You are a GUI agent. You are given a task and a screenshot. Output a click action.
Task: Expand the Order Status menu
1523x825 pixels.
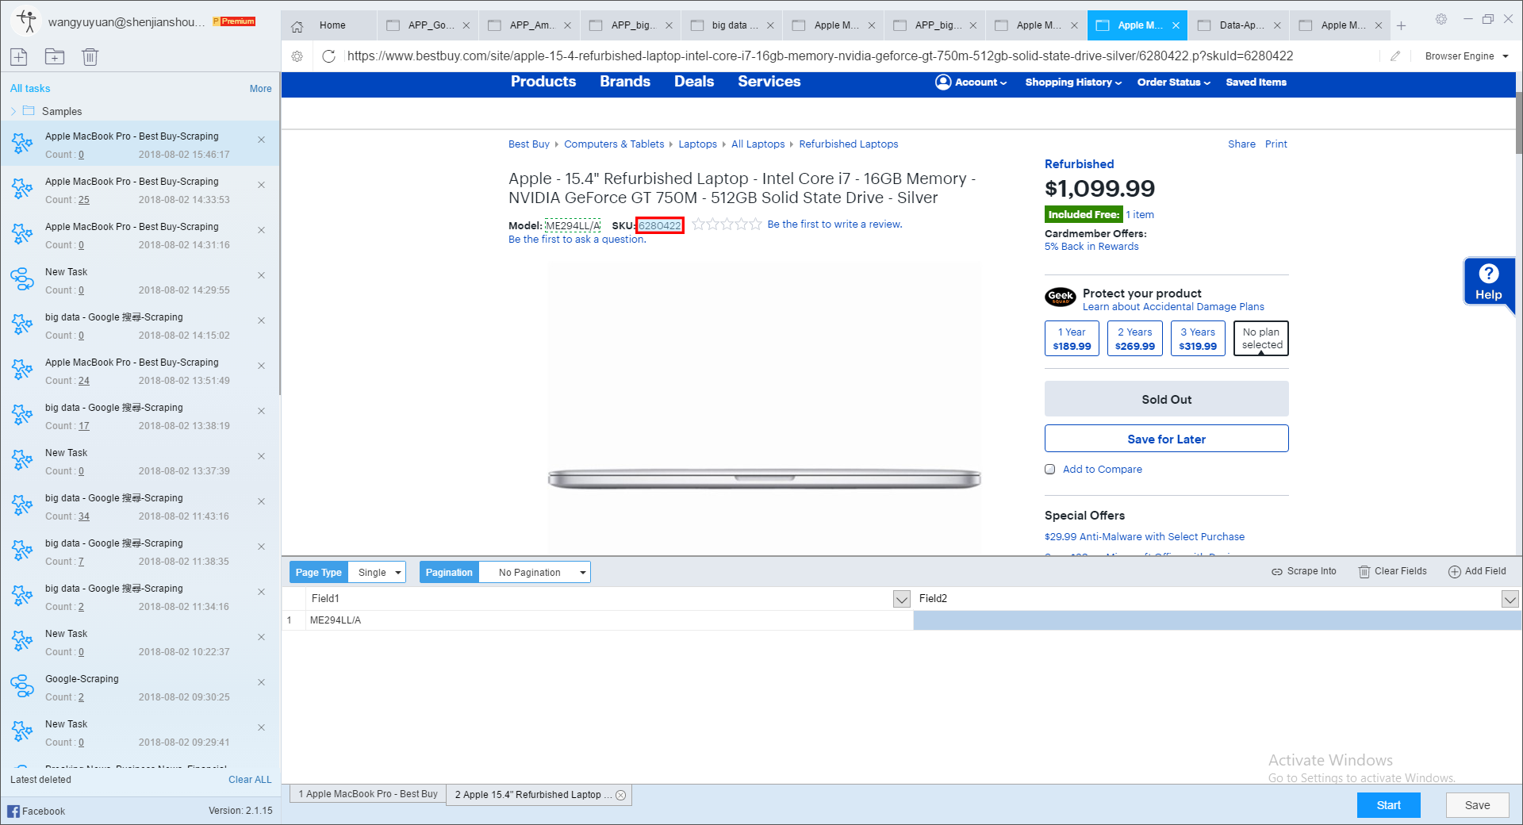(1174, 82)
